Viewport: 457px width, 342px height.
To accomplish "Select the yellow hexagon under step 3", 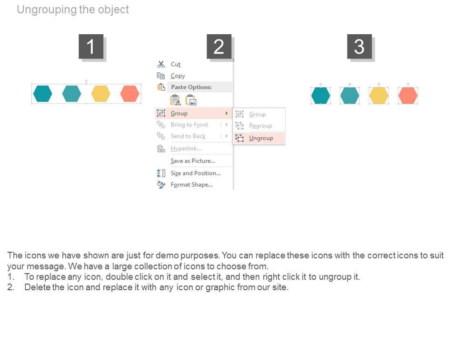I will 379,95.
